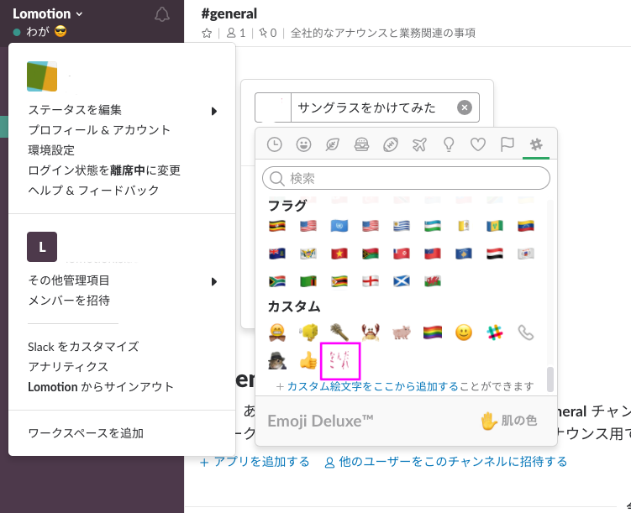Switch to the Slack custom emoji tab
Image resolution: width=631 pixels, height=513 pixels.
point(536,144)
